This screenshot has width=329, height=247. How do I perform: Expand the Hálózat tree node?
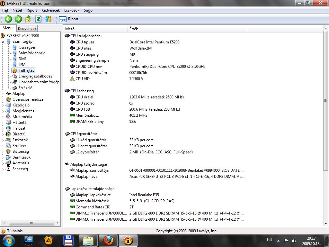point(3,129)
